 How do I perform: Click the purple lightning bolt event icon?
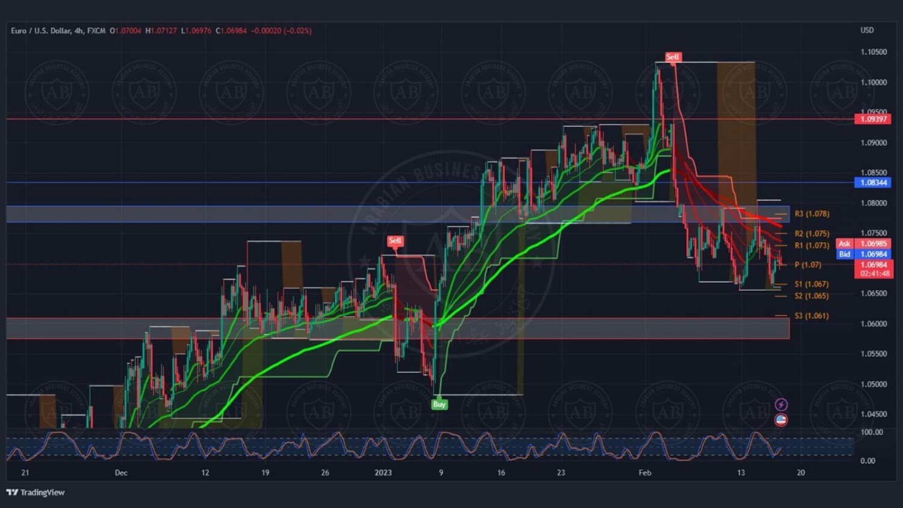click(x=781, y=404)
